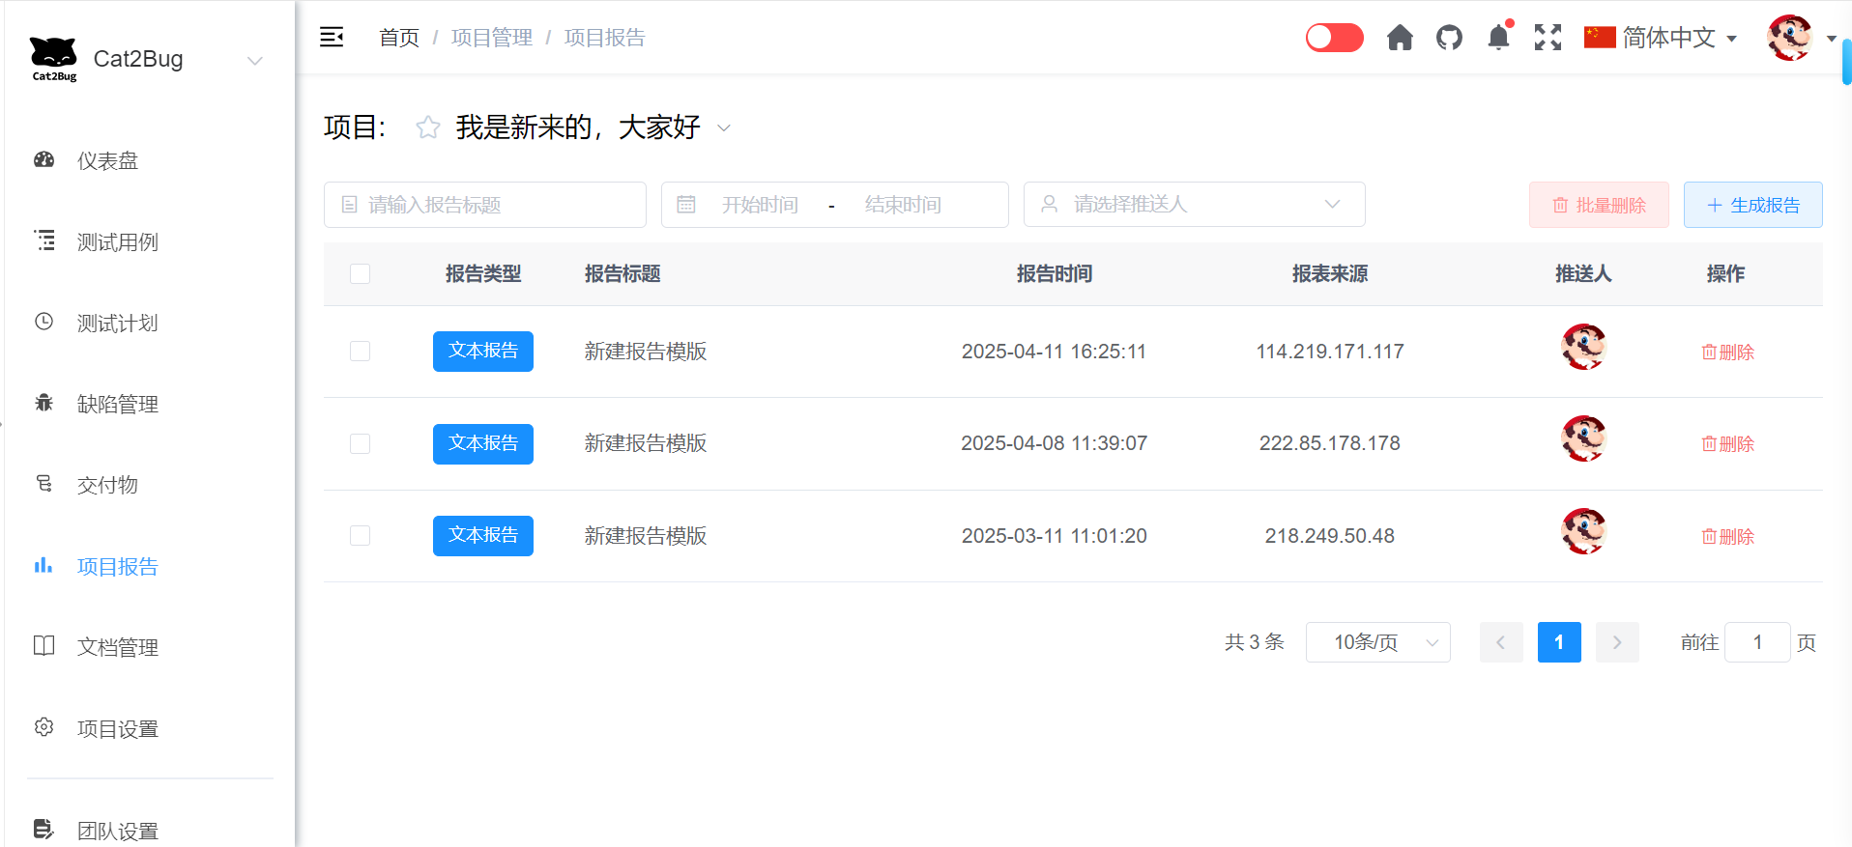1852x847 pixels.
Task: Delete the report from 2025-04-08
Action: coord(1727,444)
